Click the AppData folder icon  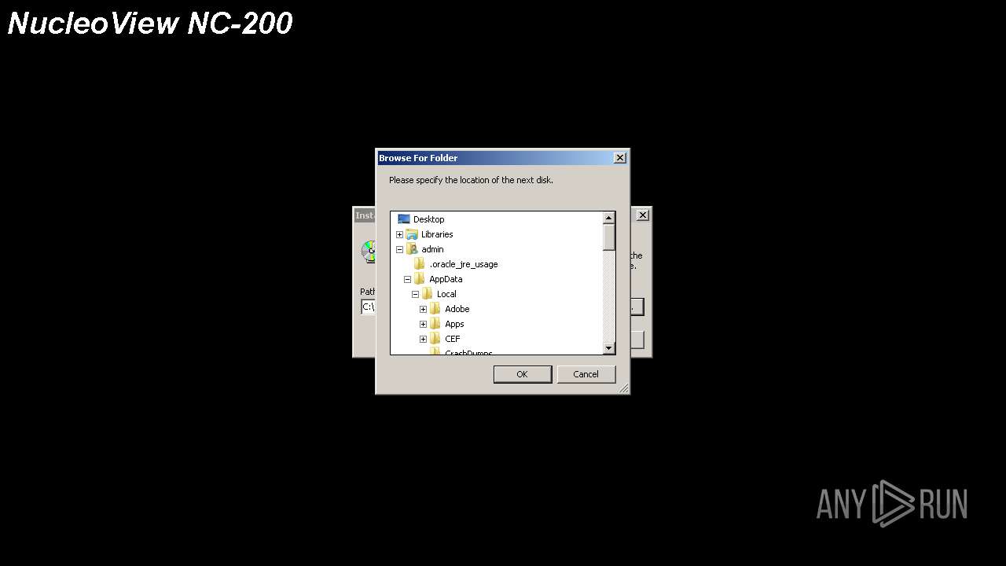[420, 279]
